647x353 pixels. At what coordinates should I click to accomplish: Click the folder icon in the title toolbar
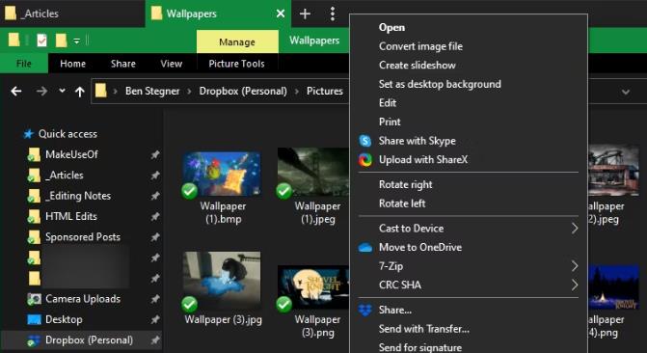13,41
